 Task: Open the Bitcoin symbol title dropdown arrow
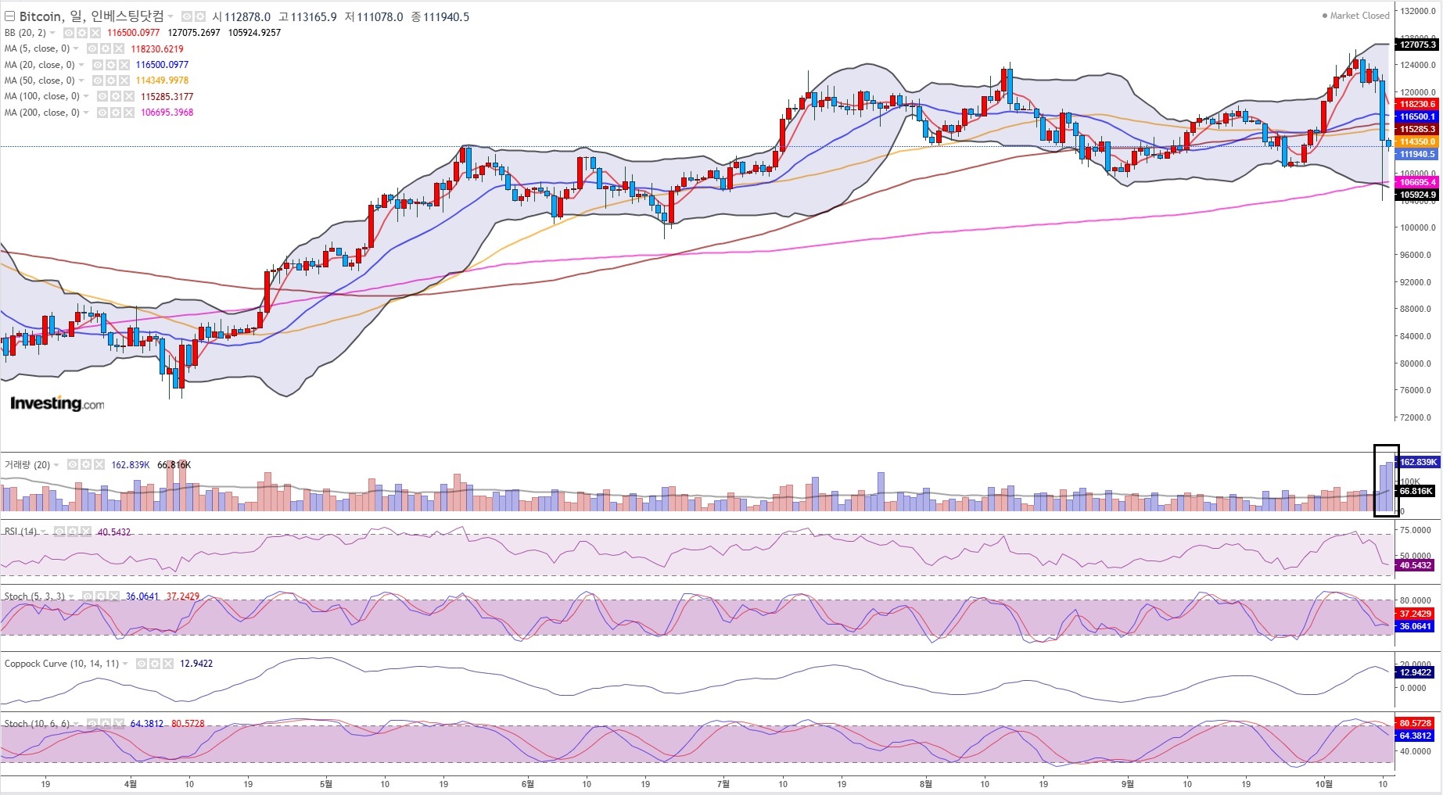(171, 16)
